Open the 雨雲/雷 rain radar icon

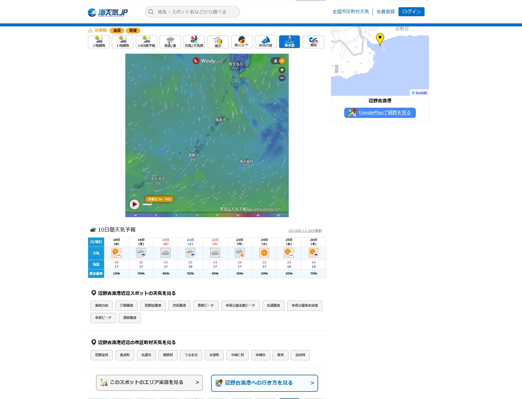pyautogui.click(x=170, y=42)
